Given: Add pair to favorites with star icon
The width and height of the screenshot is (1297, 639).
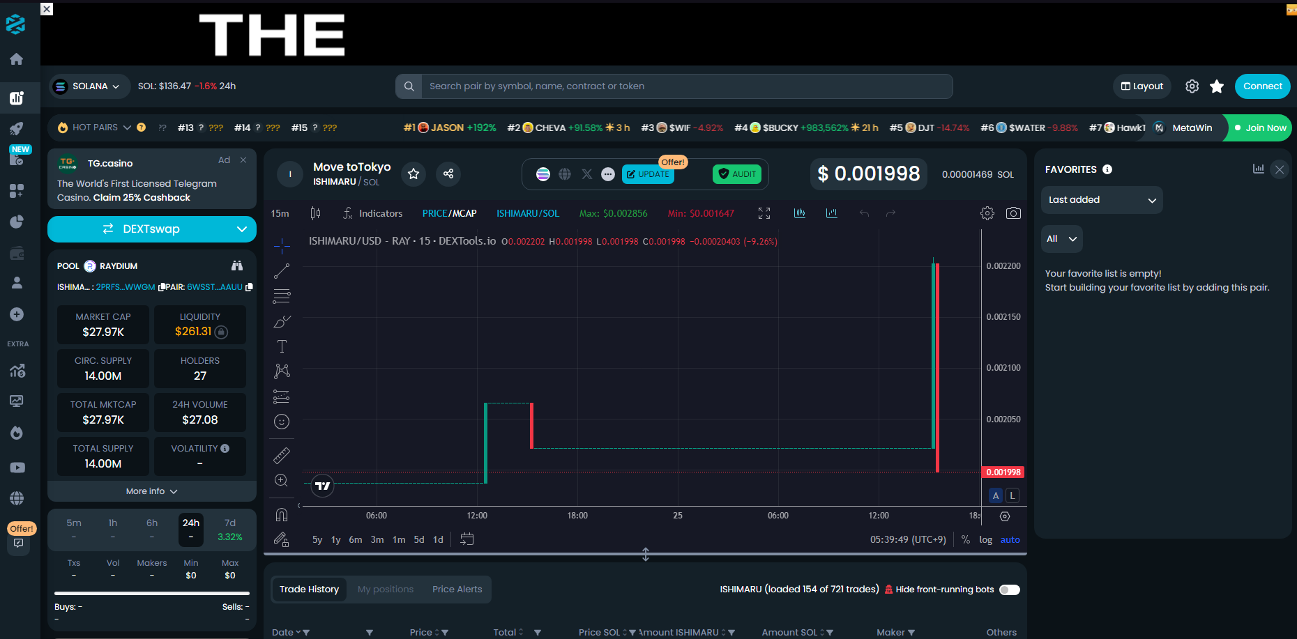Looking at the screenshot, I should [414, 174].
